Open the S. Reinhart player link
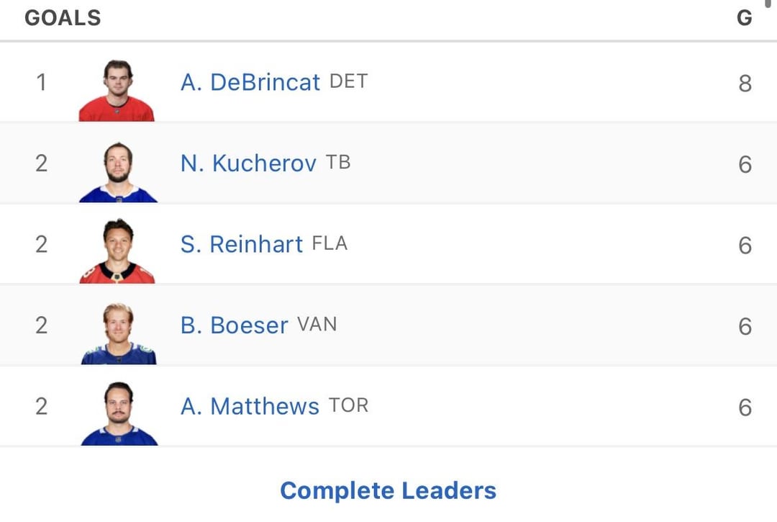Image resolution: width=777 pixels, height=522 pixels. [241, 245]
